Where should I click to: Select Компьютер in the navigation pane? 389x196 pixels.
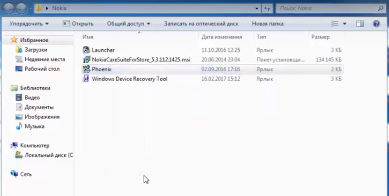pos(35,145)
